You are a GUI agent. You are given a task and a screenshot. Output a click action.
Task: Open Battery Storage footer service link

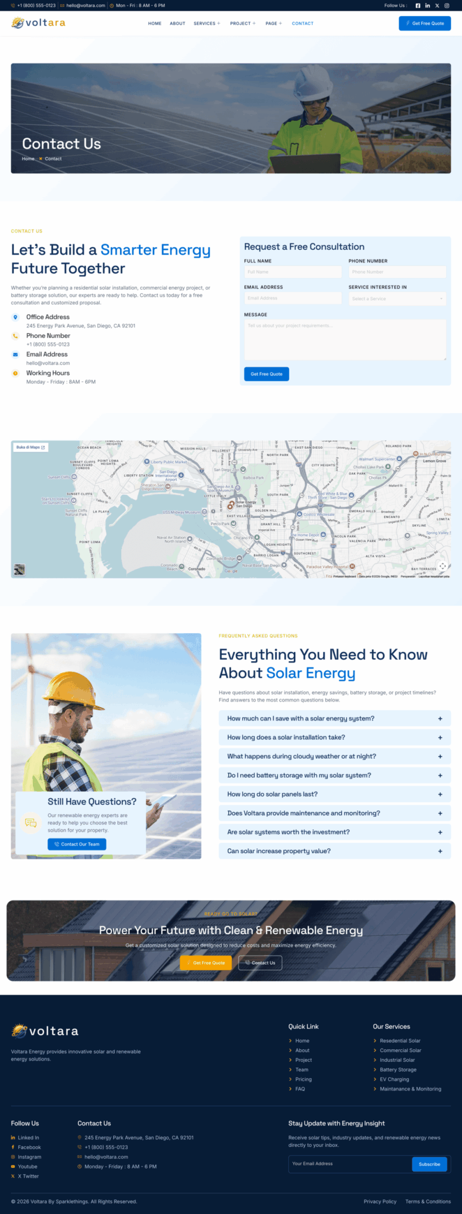[x=398, y=1070]
